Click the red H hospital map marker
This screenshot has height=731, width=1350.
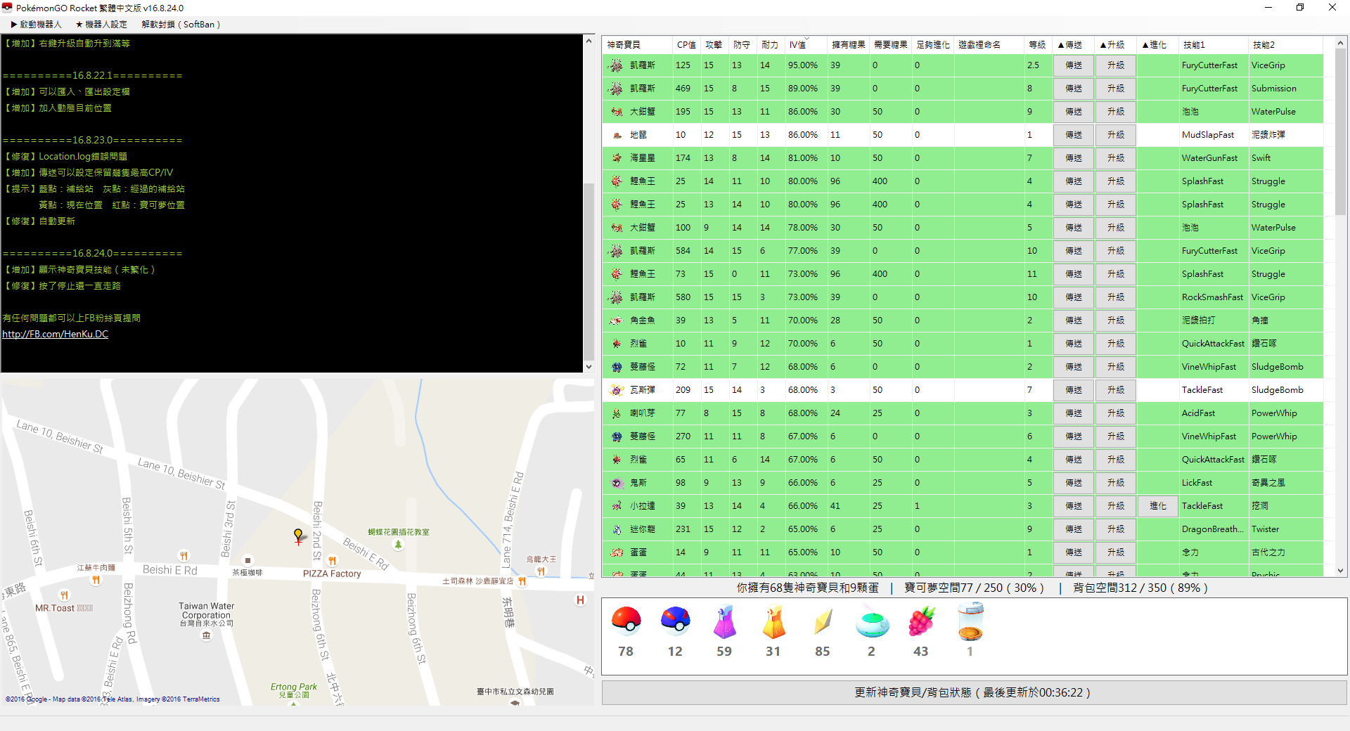[580, 600]
